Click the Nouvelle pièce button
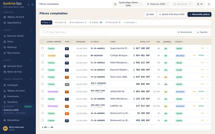 [x=199, y=14]
